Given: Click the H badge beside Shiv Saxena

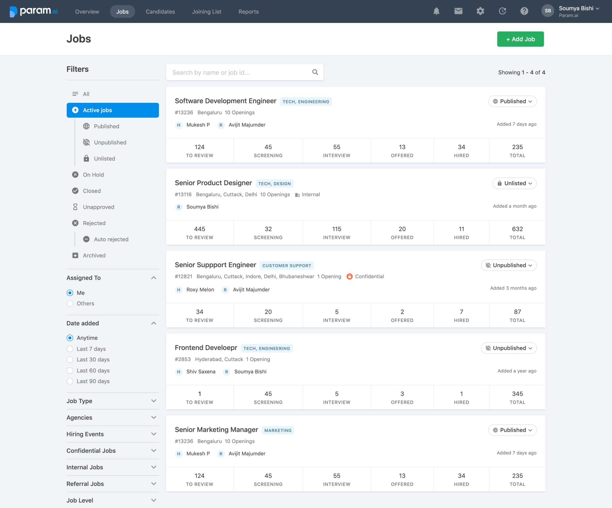Looking at the screenshot, I should click(x=179, y=372).
